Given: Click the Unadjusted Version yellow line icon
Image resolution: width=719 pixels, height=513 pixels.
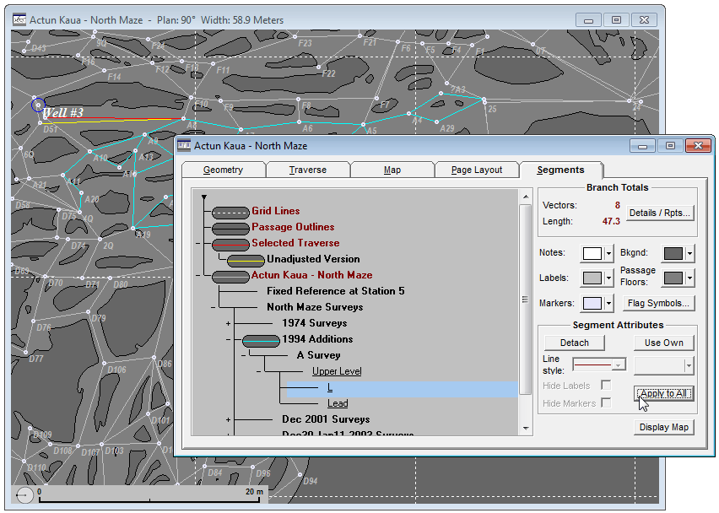Looking at the screenshot, I should [246, 260].
